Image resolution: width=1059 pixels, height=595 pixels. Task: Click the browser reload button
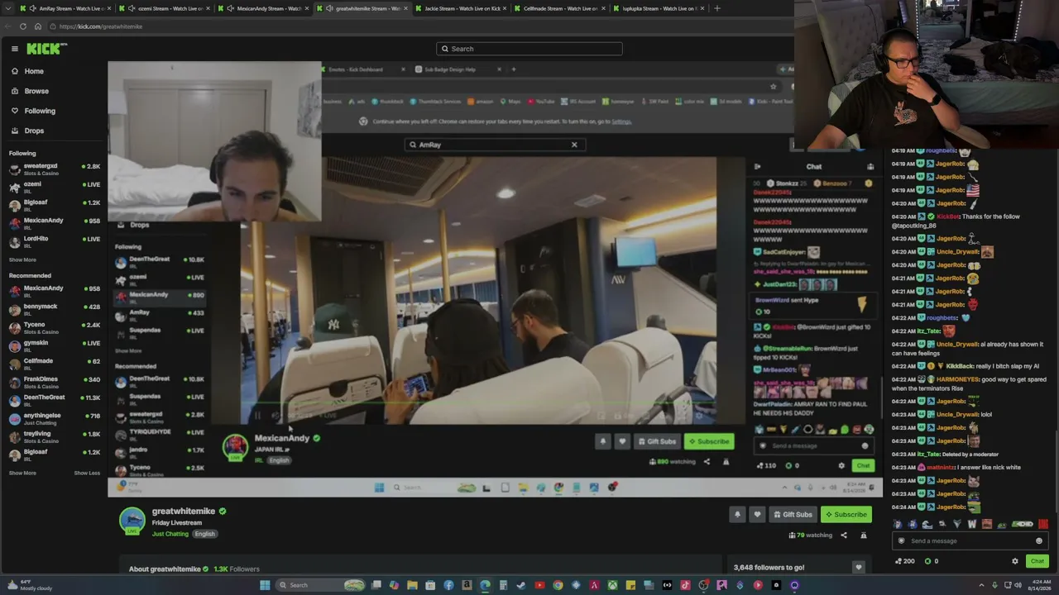point(23,26)
